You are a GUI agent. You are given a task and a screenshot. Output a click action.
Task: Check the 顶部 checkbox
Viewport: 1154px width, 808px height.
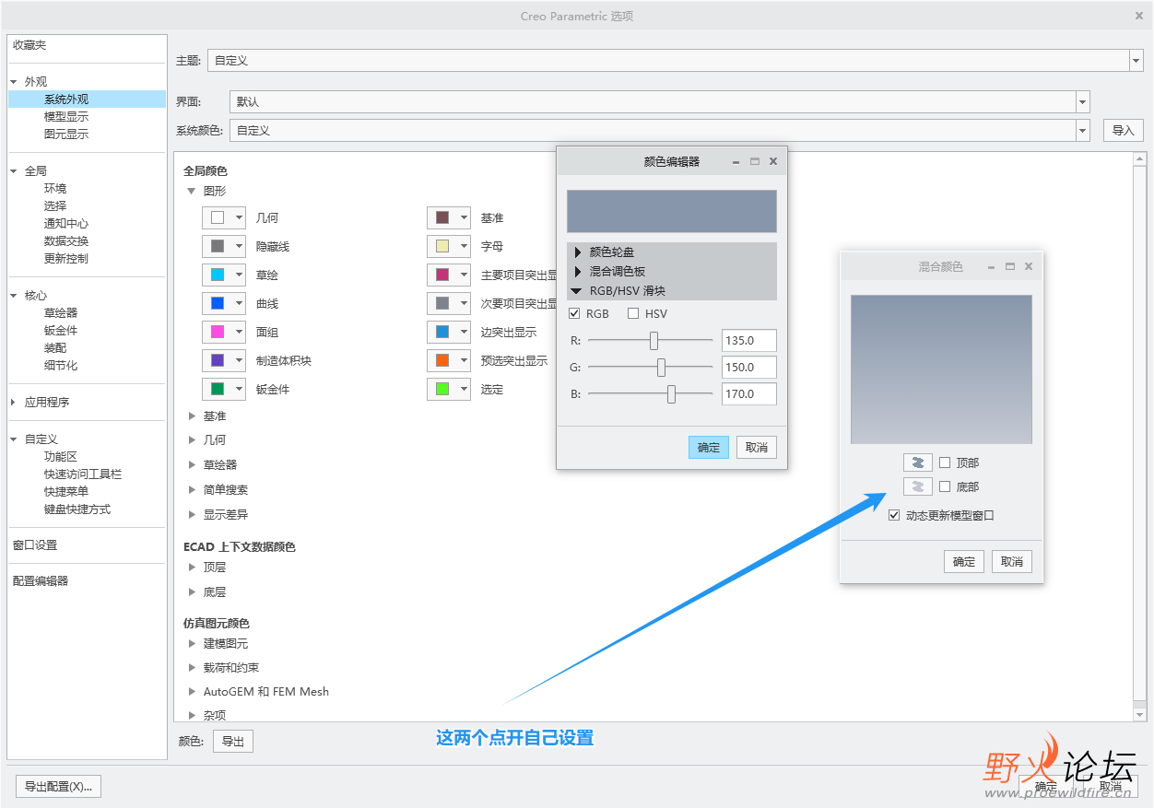(x=945, y=463)
